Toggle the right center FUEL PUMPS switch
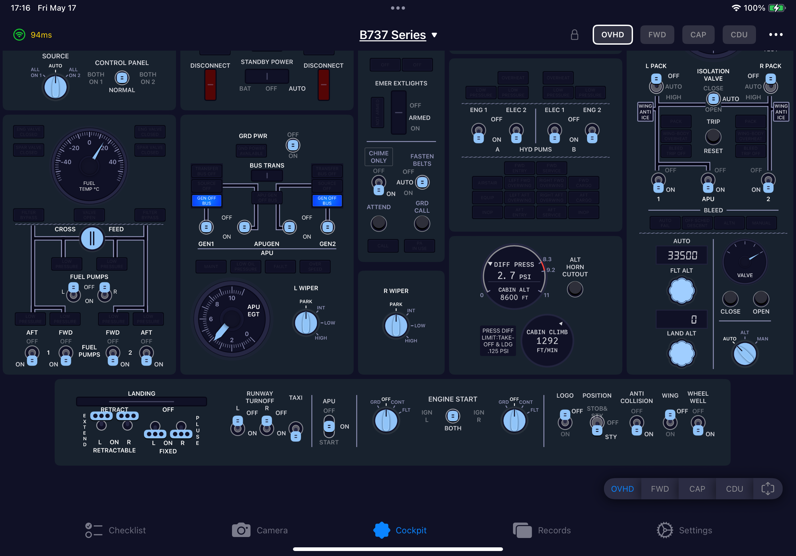 tap(105, 292)
